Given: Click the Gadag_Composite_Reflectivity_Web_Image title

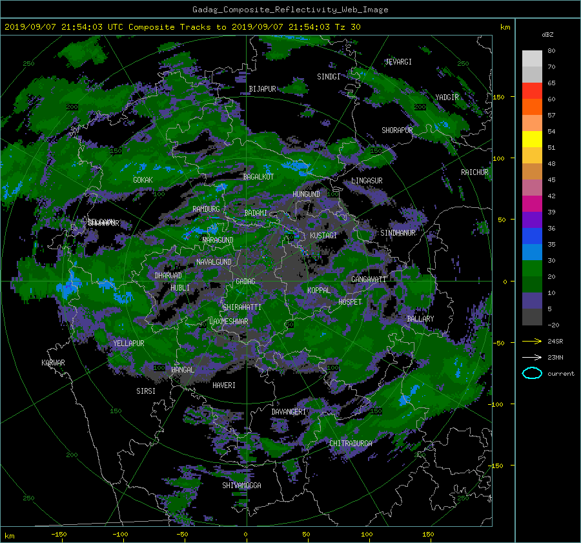Looking at the screenshot, I should (290, 10).
